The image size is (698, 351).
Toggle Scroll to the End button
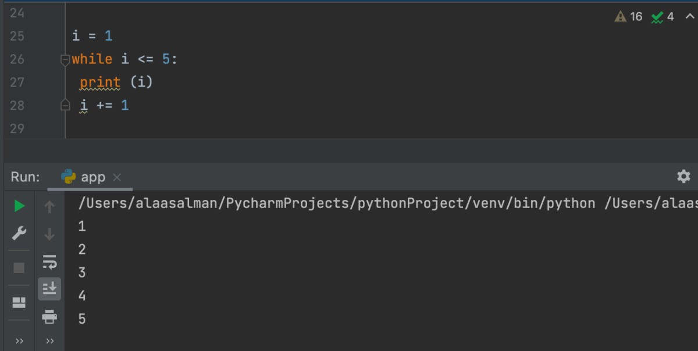(x=49, y=288)
